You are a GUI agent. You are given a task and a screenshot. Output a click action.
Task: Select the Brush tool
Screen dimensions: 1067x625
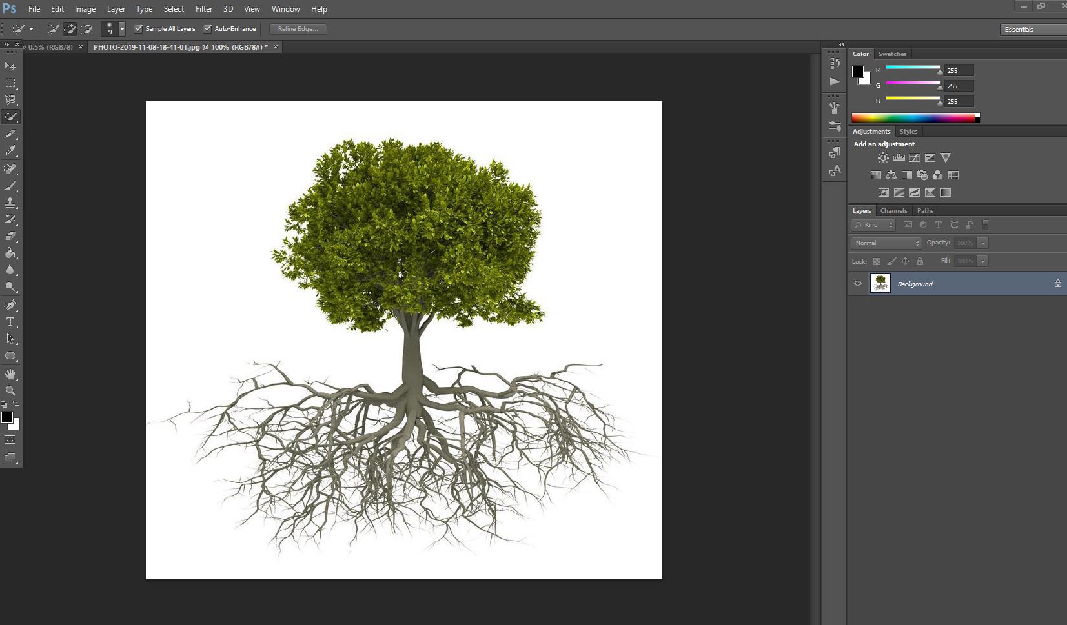[10, 186]
